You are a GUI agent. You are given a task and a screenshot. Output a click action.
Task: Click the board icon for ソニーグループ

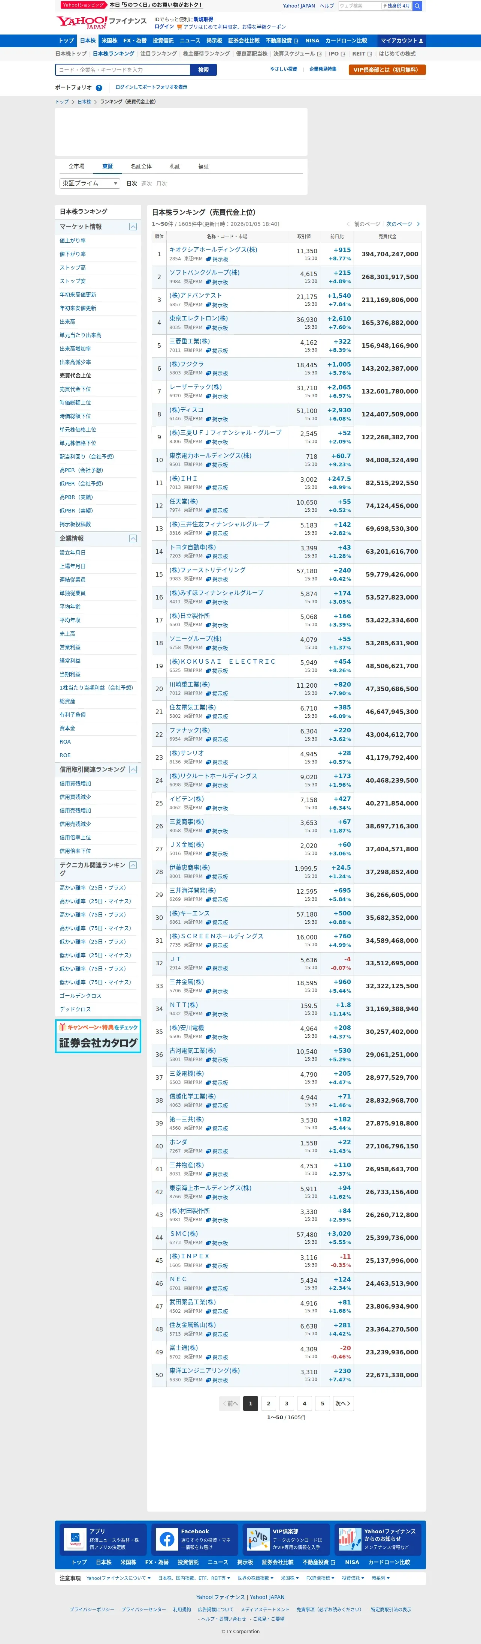click(208, 648)
